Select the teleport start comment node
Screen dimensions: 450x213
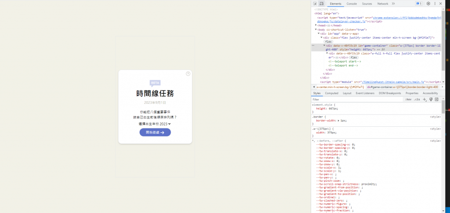click(345, 62)
